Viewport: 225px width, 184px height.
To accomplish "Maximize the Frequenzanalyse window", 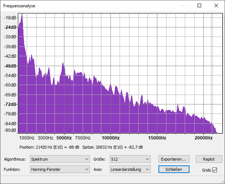I will pyautogui.click(x=199, y=5).
